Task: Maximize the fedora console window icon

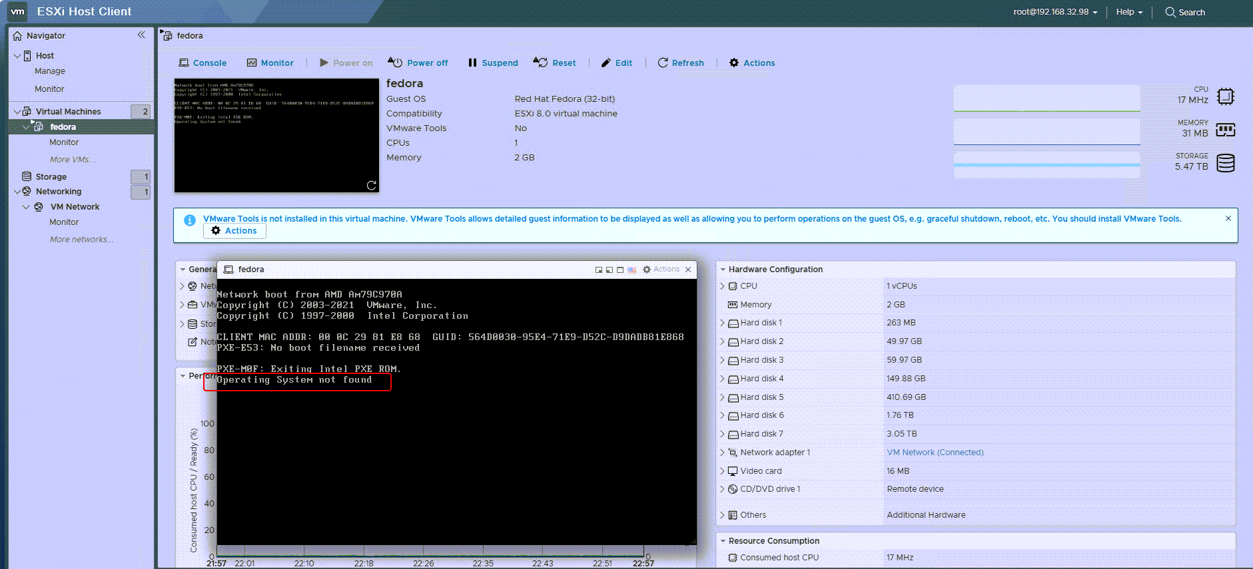Action: pyautogui.click(x=620, y=270)
